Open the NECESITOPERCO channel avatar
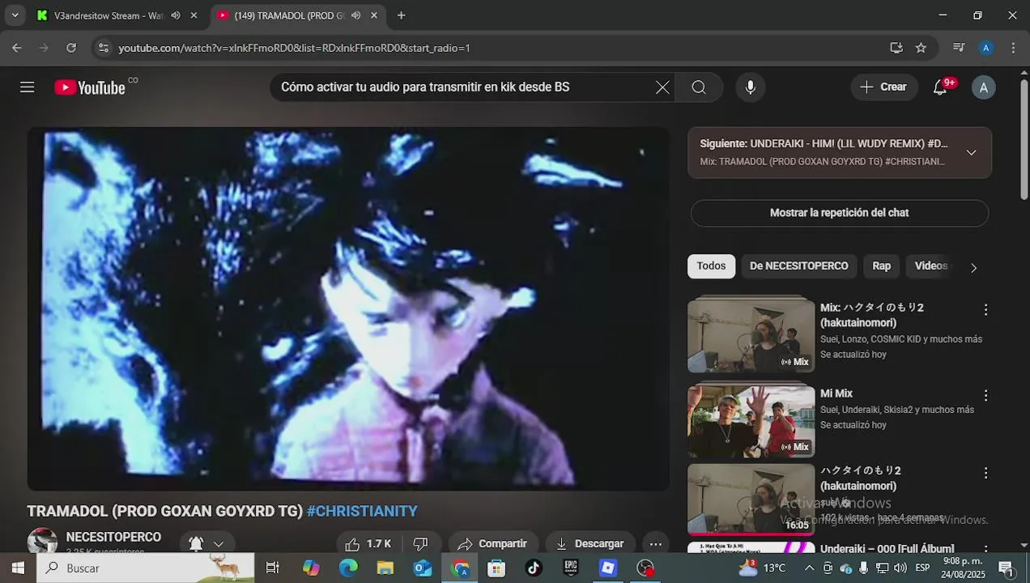Screen dimensions: 1030x583 tap(42, 542)
